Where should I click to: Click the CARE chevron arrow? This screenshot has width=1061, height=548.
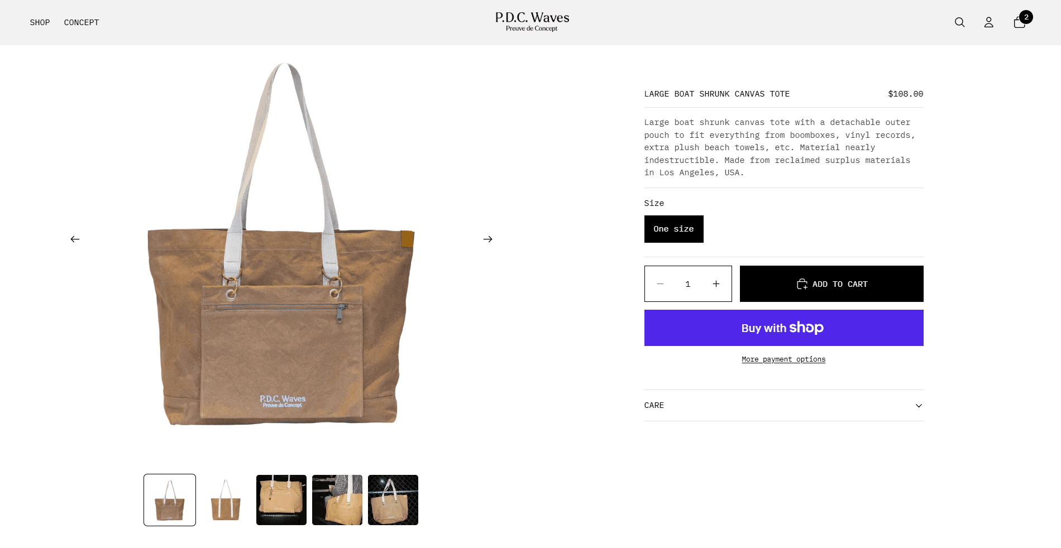(x=919, y=406)
